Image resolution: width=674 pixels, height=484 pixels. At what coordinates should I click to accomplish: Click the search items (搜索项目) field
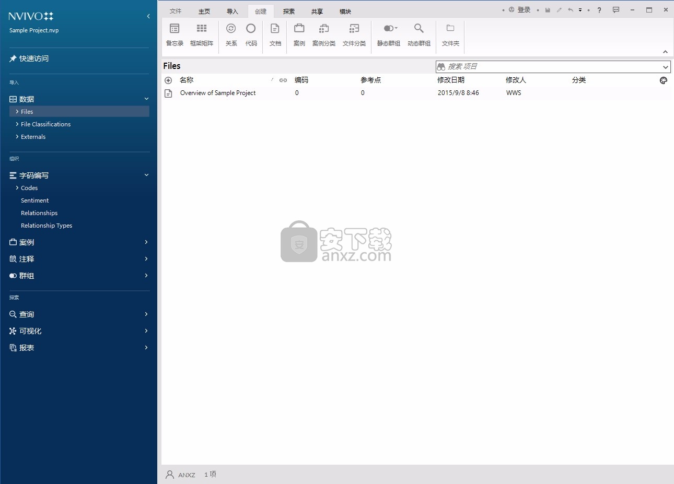(x=553, y=67)
